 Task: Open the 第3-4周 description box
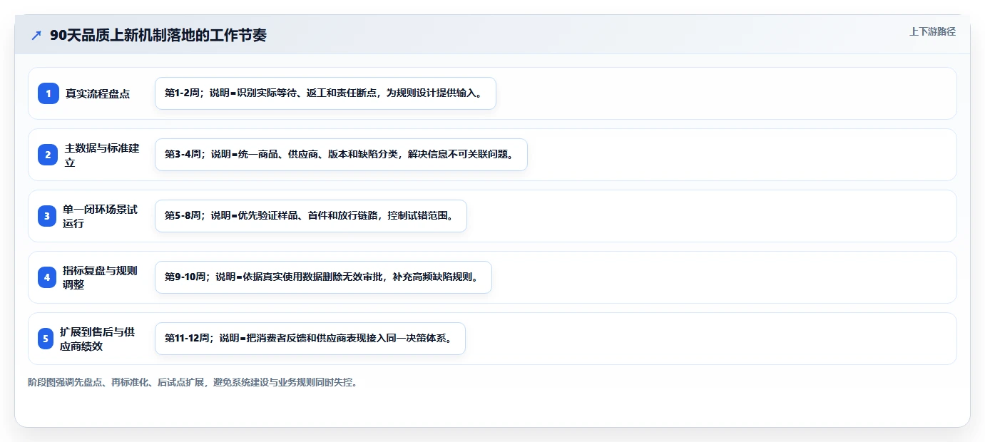pyautogui.click(x=341, y=155)
